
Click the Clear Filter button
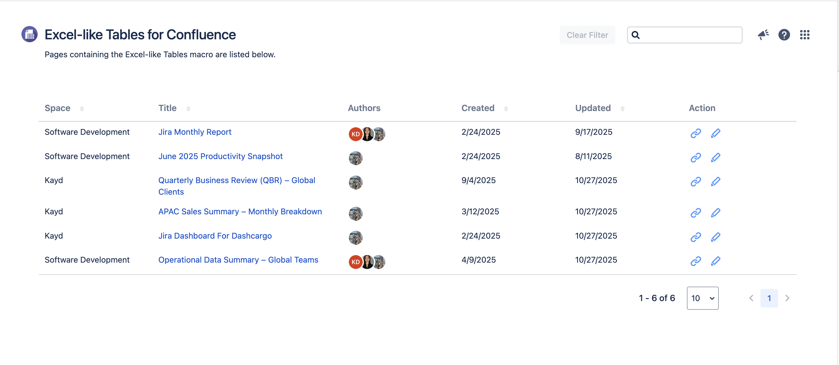[x=587, y=35]
